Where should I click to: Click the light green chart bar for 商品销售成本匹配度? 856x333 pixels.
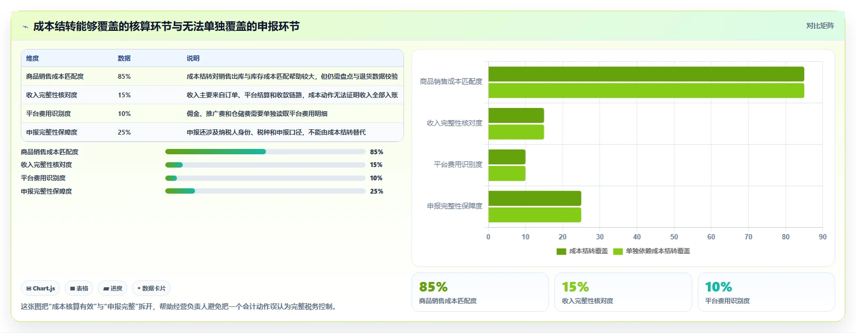[x=646, y=90]
